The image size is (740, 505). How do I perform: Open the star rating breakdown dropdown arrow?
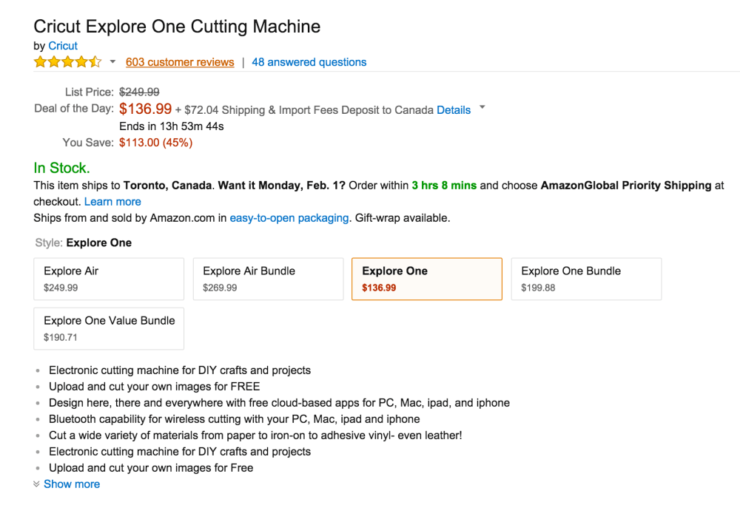pos(112,62)
